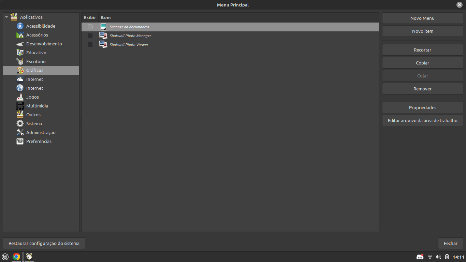Click the Administração category

41,132
